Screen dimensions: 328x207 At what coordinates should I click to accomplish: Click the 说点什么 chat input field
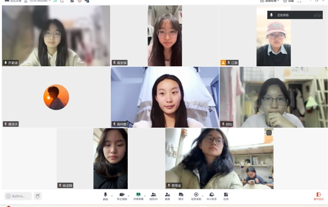tap(18, 196)
